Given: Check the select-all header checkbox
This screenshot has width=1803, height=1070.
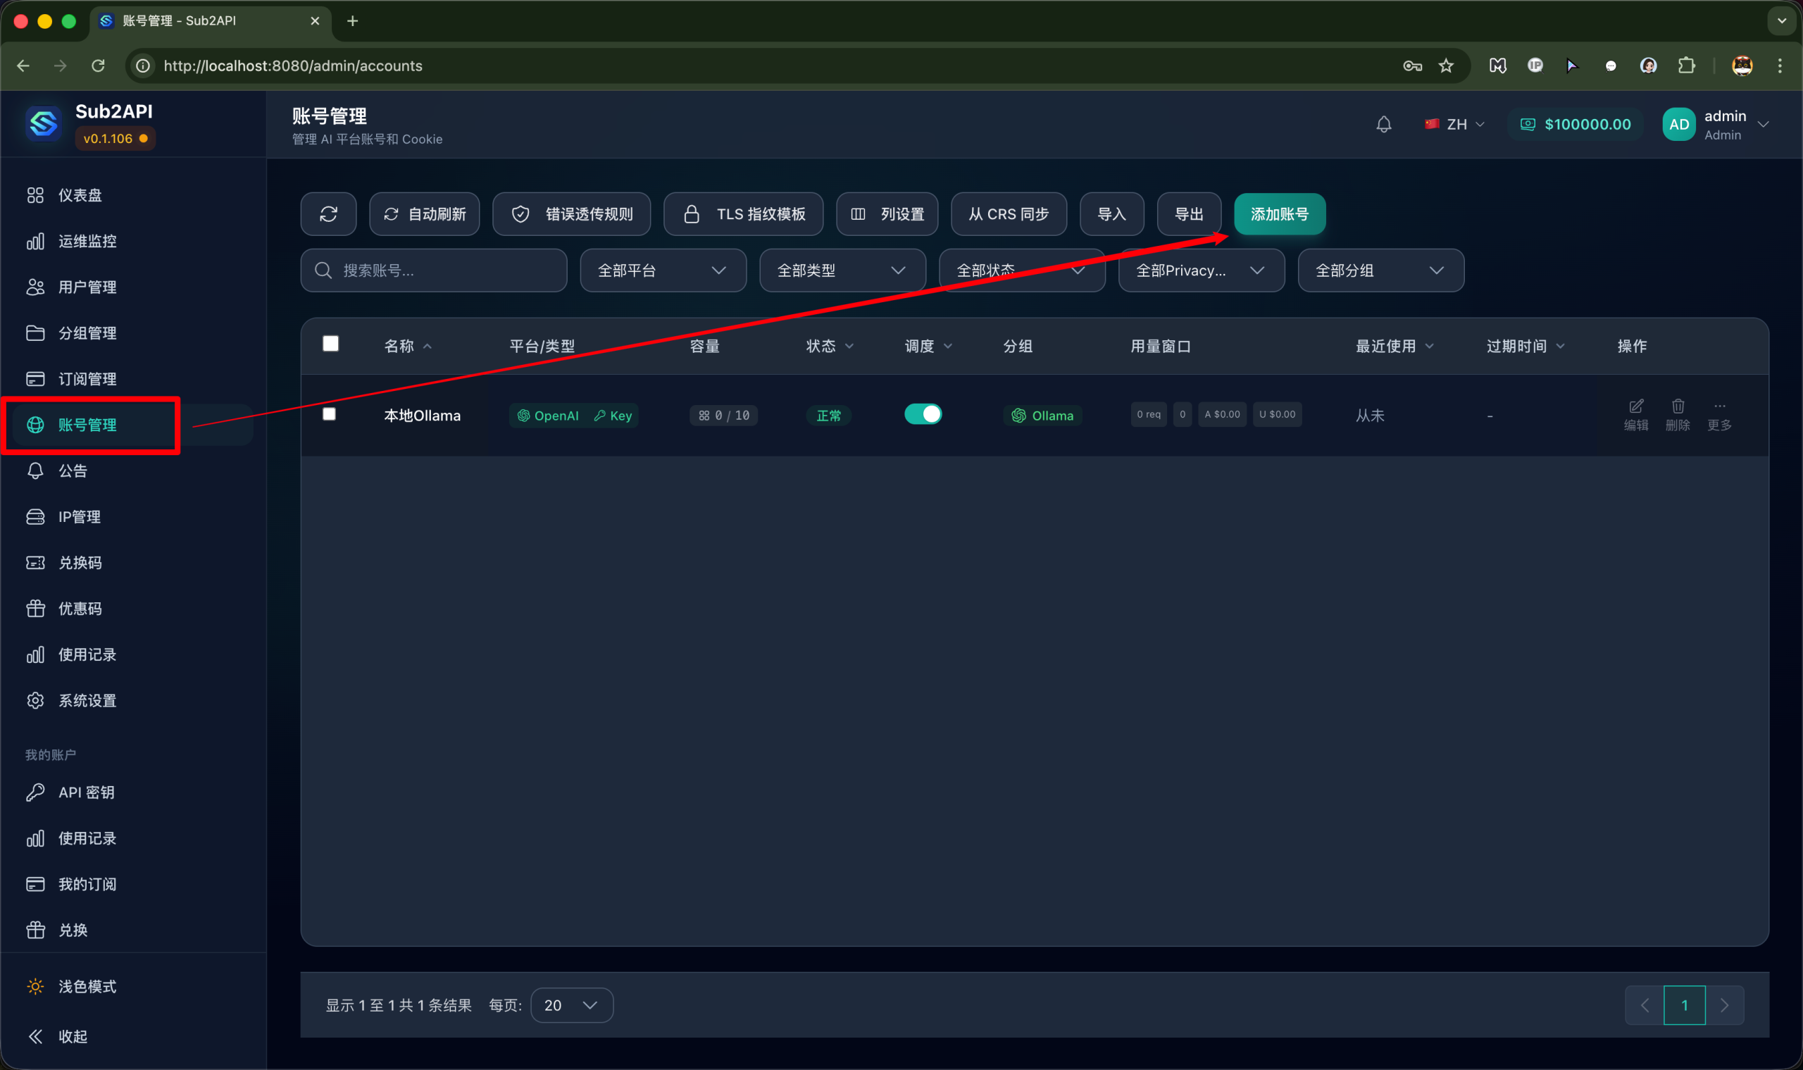Looking at the screenshot, I should pyautogui.click(x=330, y=344).
